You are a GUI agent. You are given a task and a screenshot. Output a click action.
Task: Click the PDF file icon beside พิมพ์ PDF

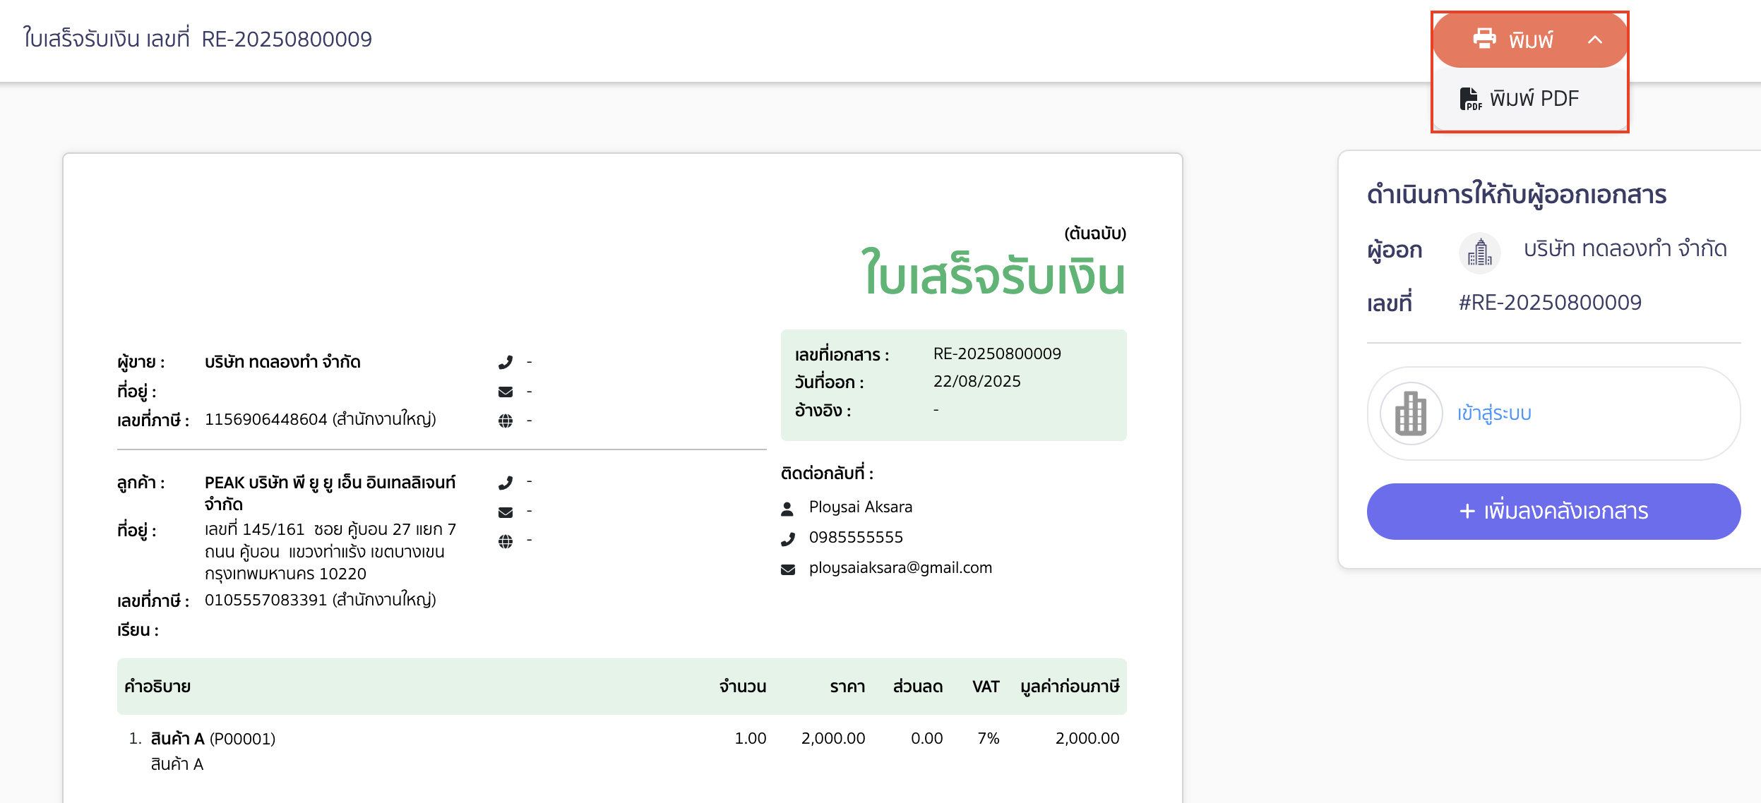pos(1469,99)
